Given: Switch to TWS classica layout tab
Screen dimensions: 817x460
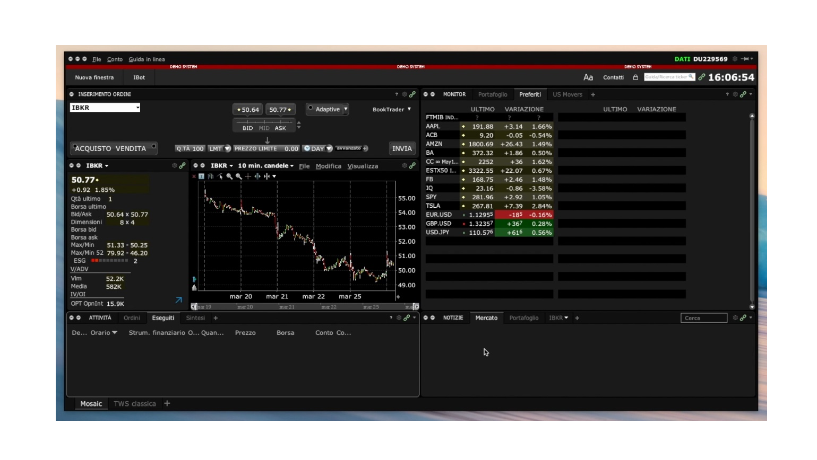Looking at the screenshot, I should (x=135, y=404).
